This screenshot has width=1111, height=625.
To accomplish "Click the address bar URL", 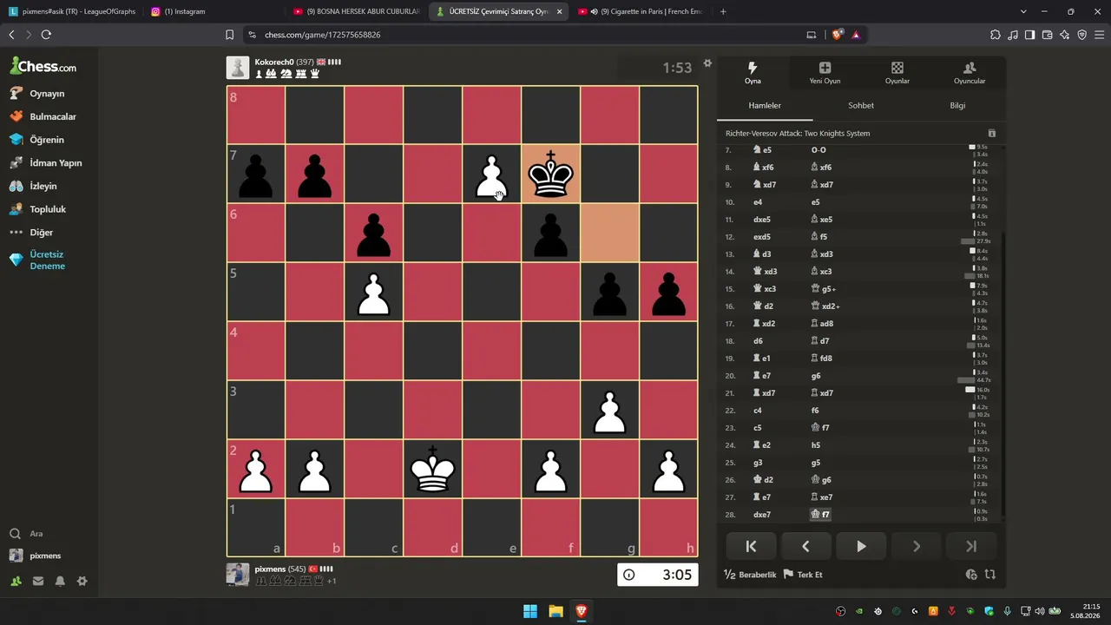I will pyautogui.click(x=323, y=35).
